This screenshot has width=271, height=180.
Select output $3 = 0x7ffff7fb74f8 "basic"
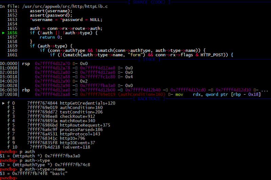click(x=34, y=174)
